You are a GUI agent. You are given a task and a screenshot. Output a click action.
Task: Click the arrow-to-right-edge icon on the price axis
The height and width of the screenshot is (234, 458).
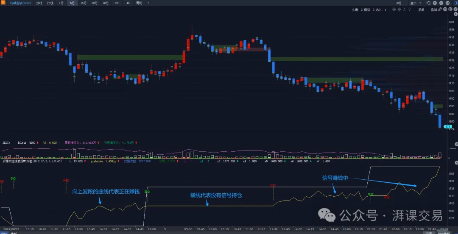coord(455,14)
